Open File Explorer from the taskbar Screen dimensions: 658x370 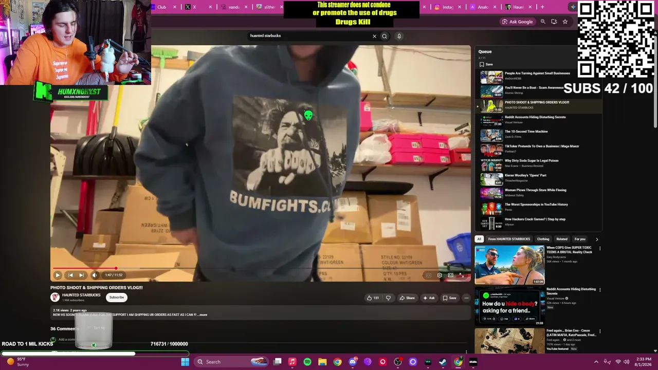point(322,362)
